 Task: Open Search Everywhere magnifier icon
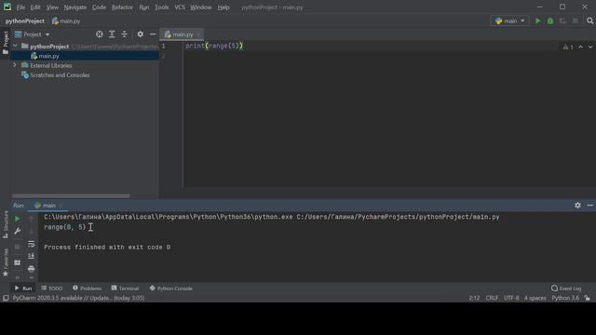click(x=589, y=20)
